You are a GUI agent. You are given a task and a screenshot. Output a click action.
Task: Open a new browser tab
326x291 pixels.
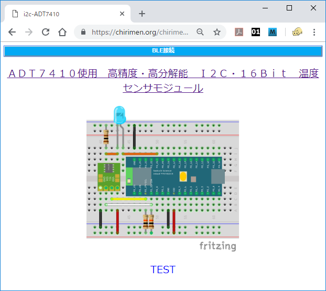[142, 14]
